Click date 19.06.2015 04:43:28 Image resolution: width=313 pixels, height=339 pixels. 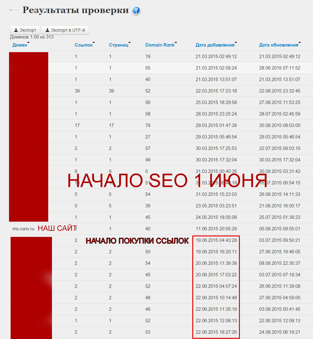216,240
